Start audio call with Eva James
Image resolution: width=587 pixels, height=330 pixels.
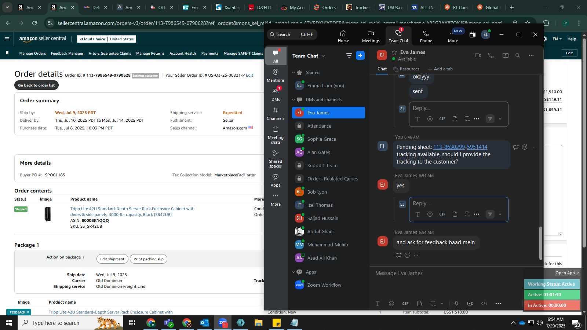(x=491, y=55)
